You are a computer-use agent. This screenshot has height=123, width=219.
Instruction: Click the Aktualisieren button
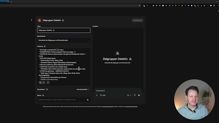(138, 20)
